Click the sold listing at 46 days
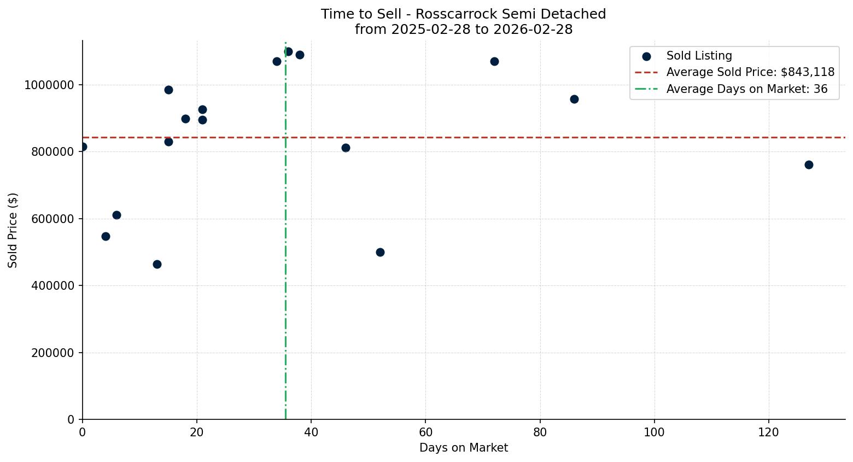 click(346, 148)
